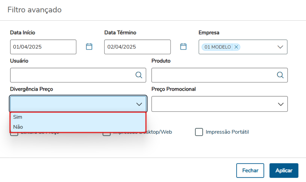Open the Data Início calendar picker
The width and height of the screenshot is (306, 182).
89,47
